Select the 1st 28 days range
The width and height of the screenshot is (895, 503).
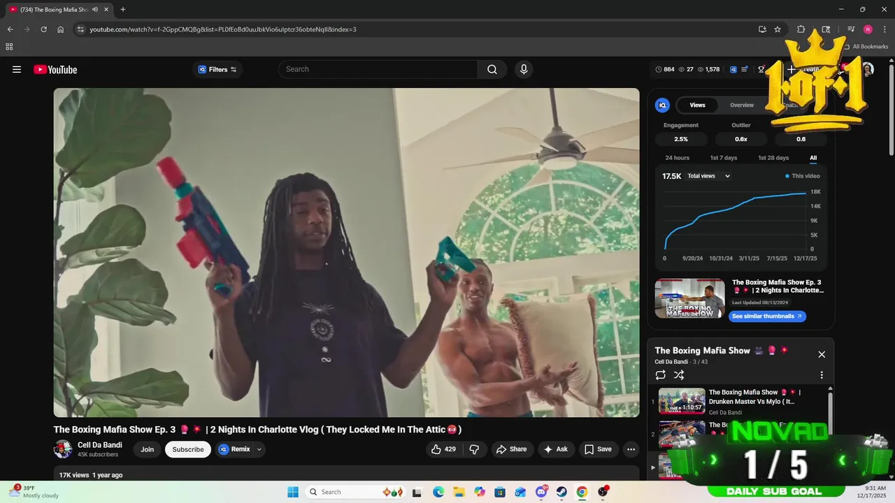click(x=773, y=158)
